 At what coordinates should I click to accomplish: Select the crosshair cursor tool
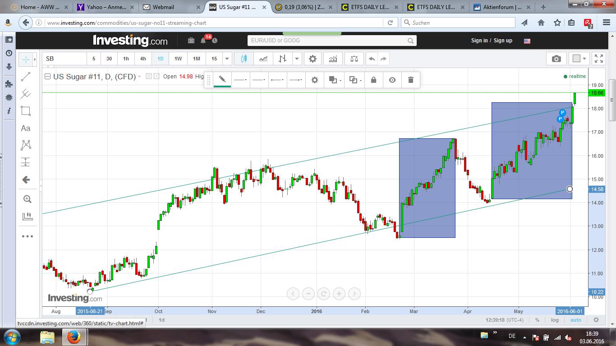26,59
